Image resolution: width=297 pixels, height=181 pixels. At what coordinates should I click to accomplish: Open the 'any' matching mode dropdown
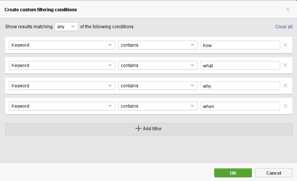pos(66,27)
